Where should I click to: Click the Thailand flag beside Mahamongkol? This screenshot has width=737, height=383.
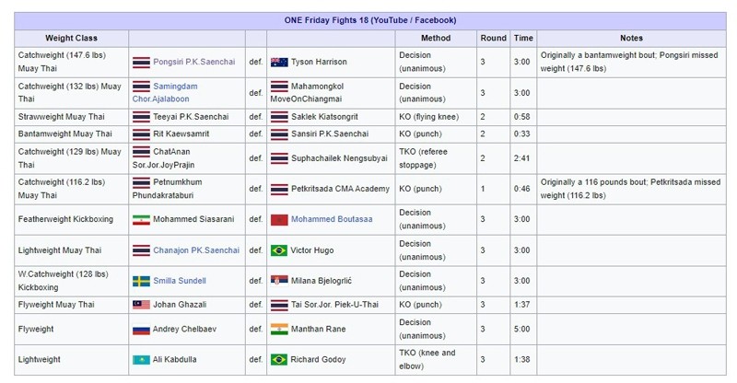(279, 87)
